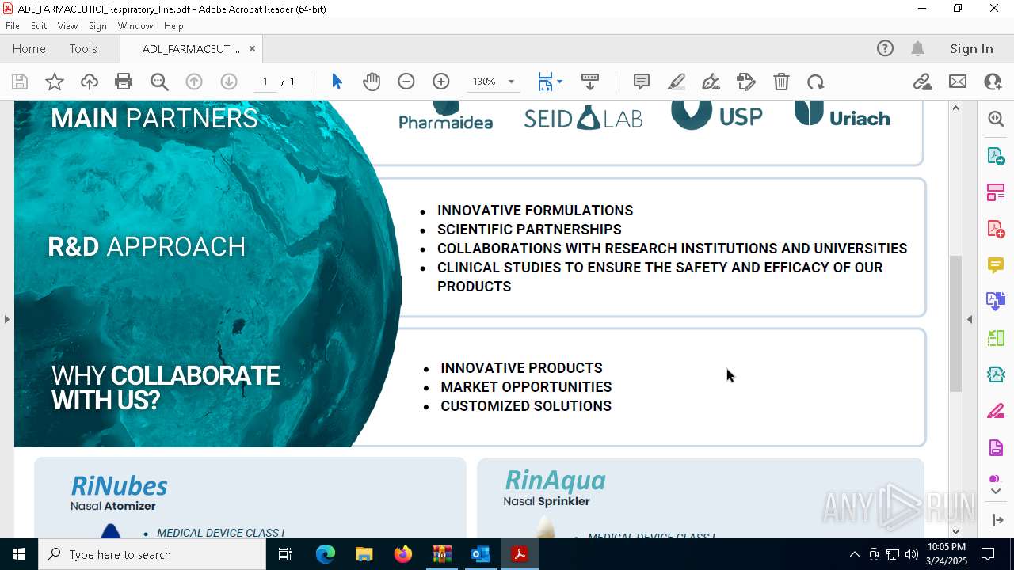Zoom in with the plus button
Screen dimensions: 1014x570
(441, 82)
